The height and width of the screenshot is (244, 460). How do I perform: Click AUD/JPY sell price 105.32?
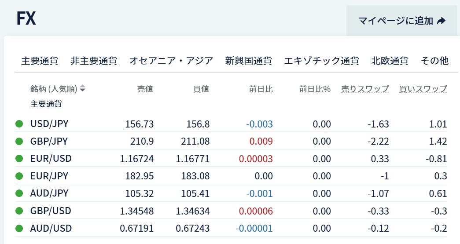(x=140, y=193)
